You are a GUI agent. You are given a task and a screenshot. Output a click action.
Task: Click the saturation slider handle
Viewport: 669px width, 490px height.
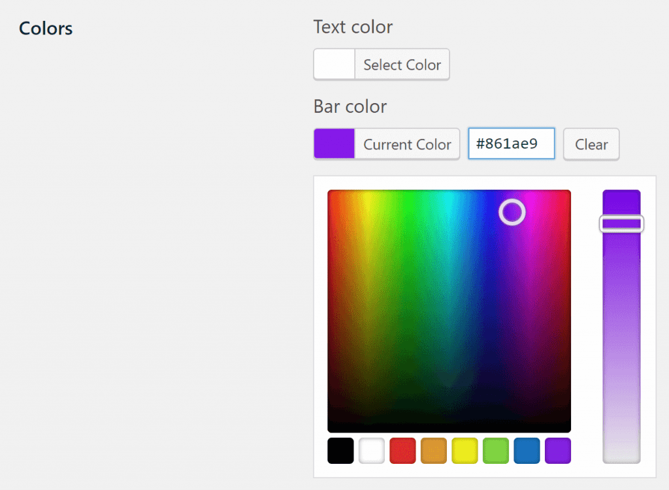click(x=621, y=224)
